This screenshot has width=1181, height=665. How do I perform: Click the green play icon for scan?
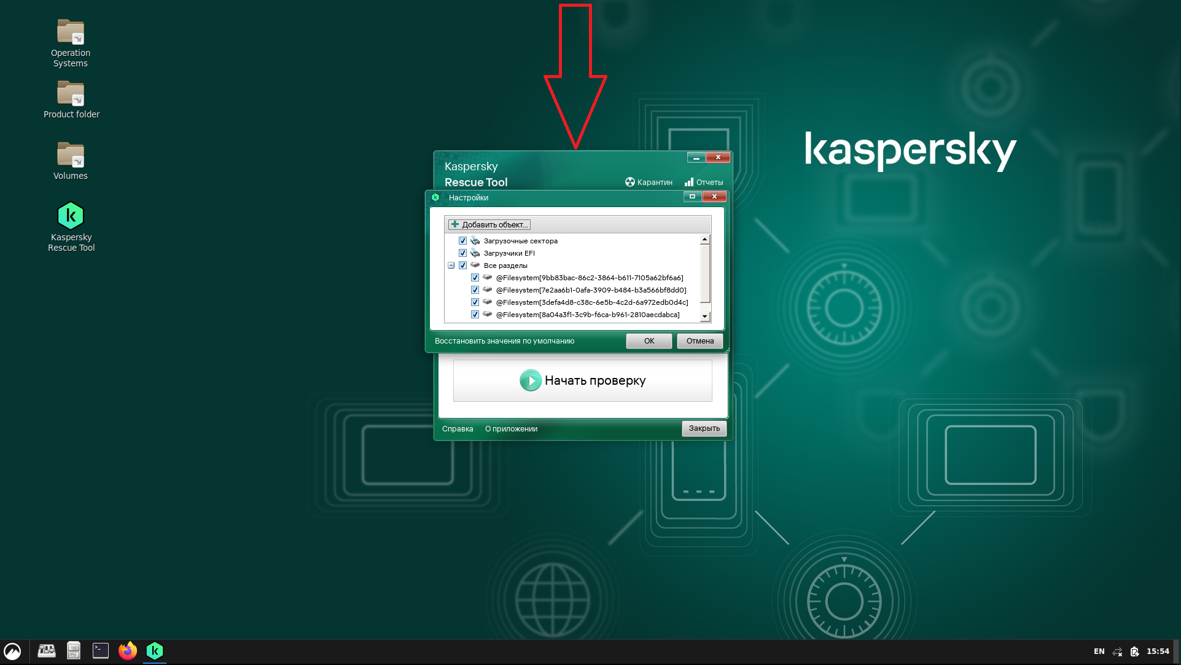click(x=531, y=380)
